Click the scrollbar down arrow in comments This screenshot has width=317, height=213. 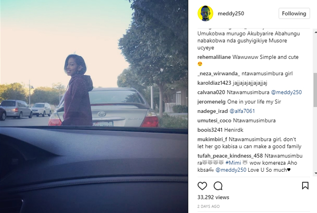click(x=315, y=174)
